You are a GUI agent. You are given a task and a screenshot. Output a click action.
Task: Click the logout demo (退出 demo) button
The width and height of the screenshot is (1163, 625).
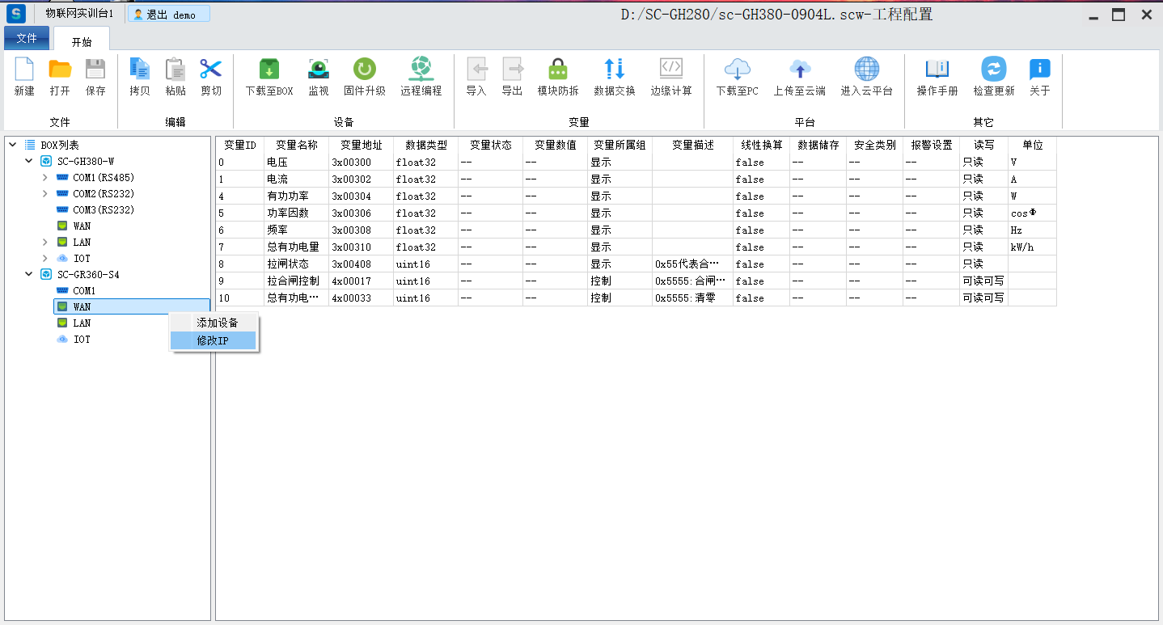[x=169, y=15]
